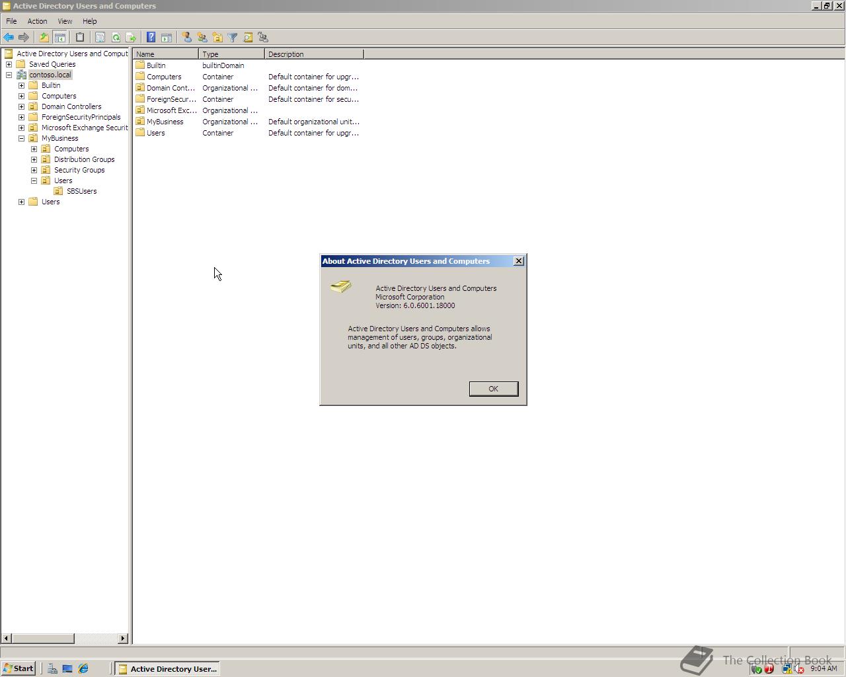Click the Export List toolbar icon
Screen dimensions: 846x677
tap(131, 38)
